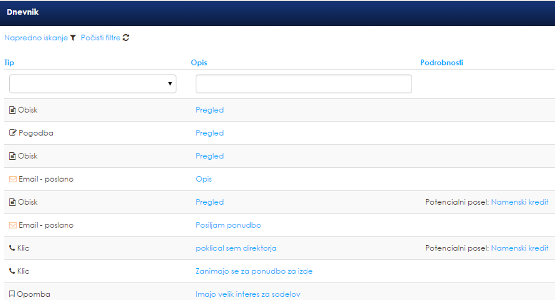Click the Podrobnosti column header
The image size is (555, 300).
(442, 63)
